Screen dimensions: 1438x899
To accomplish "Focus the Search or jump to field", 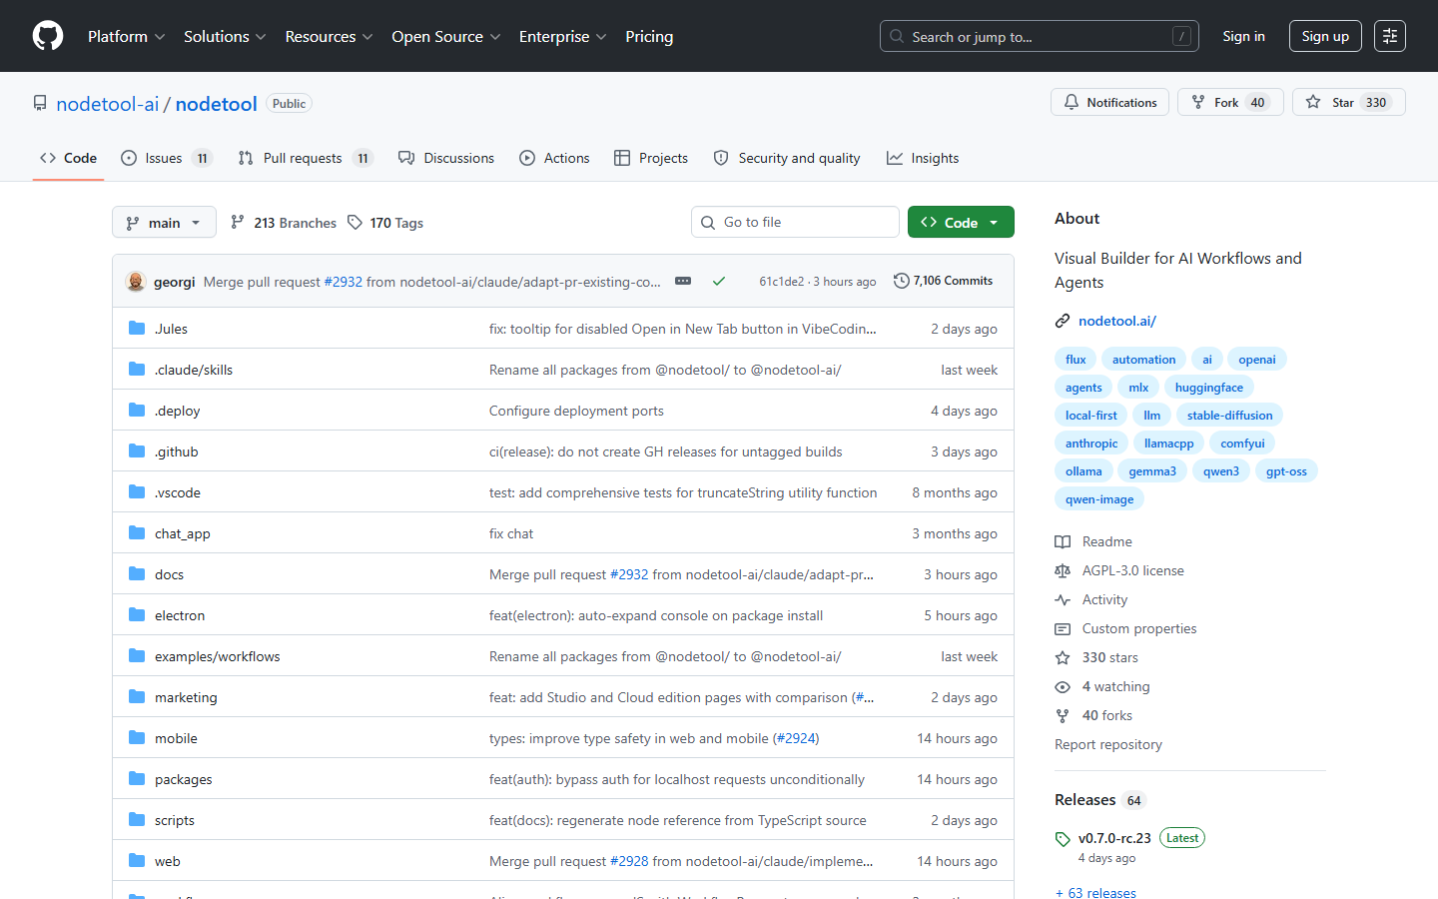I will (x=1039, y=36).
